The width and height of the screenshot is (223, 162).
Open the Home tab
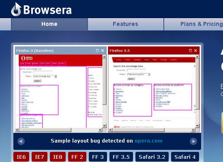click(x=49, y=24)
